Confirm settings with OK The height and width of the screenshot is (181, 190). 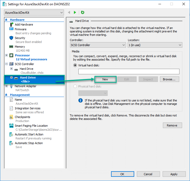(x=123, y=174)
